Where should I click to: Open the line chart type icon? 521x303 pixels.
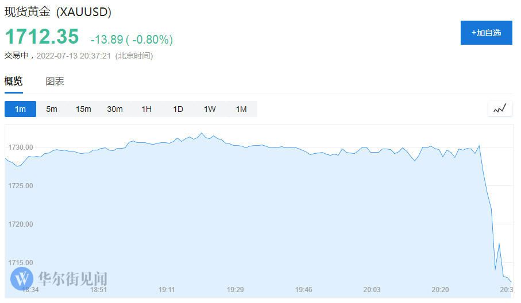[x=500, y=108]
